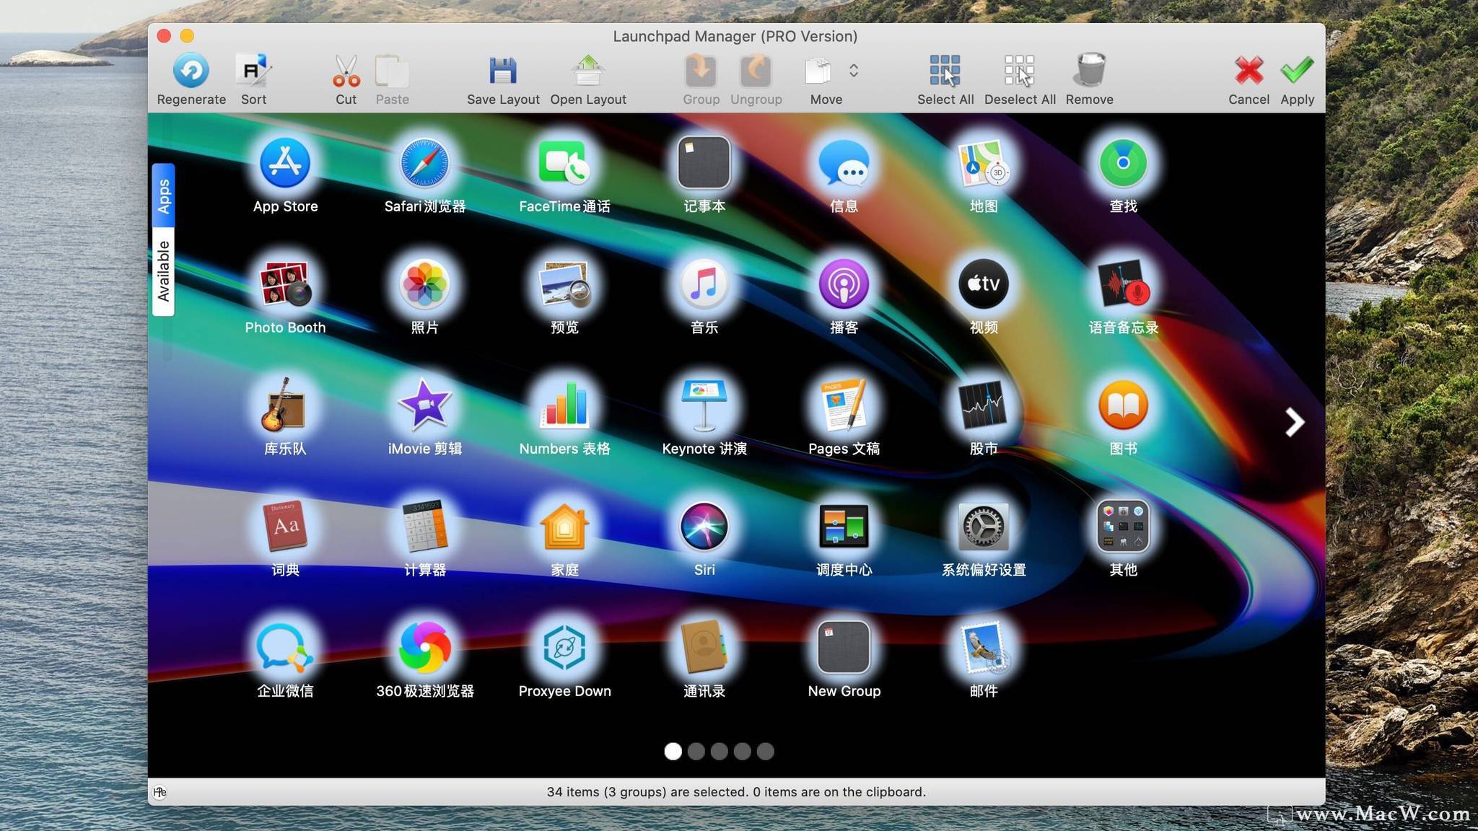This screenshot has width=1478, height=831.
Task: Click the Paste toolbar icon
Action: (392, 71)
